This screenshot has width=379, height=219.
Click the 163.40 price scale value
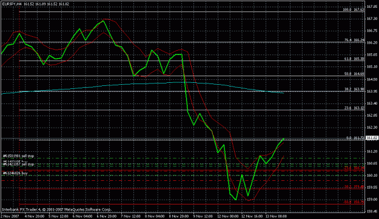[372, 103]
